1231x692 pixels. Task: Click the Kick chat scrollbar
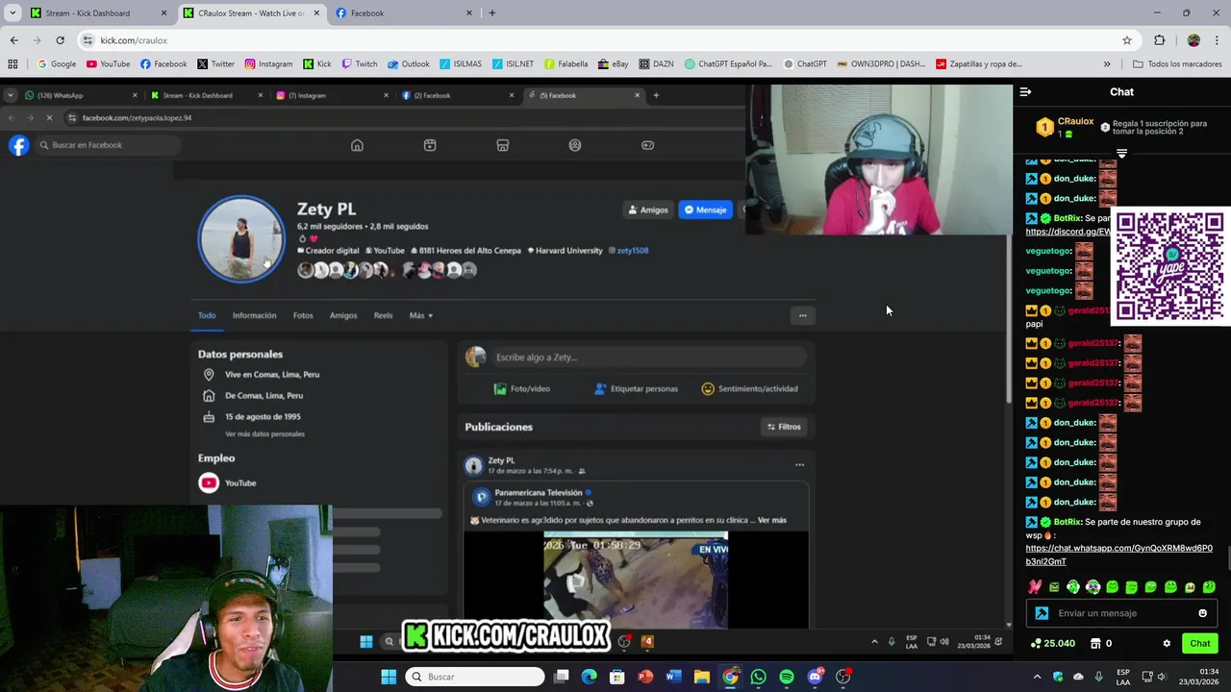(x=1227, y=557)
